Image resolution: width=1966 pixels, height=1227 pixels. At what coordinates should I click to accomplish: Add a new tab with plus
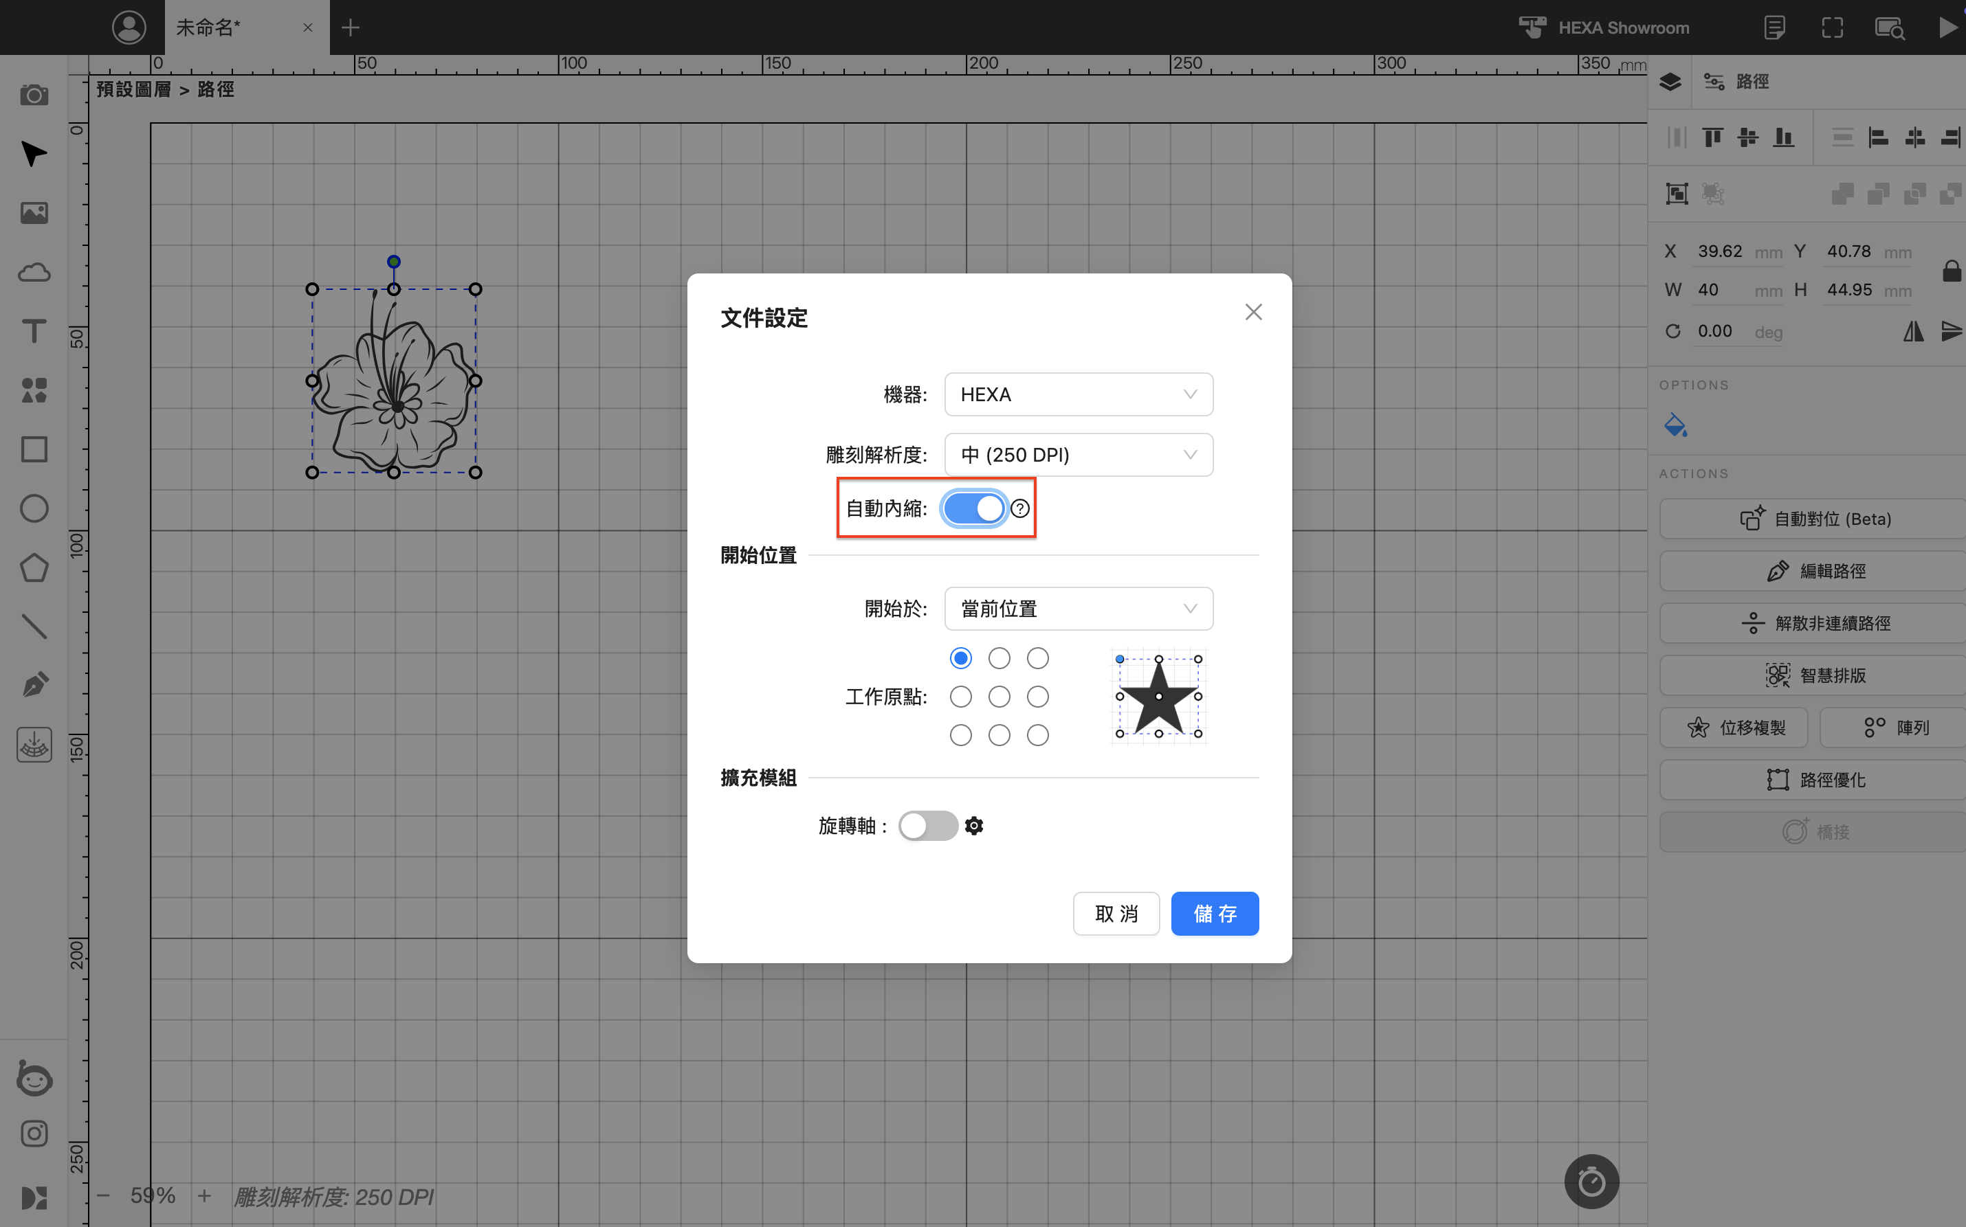350,27
